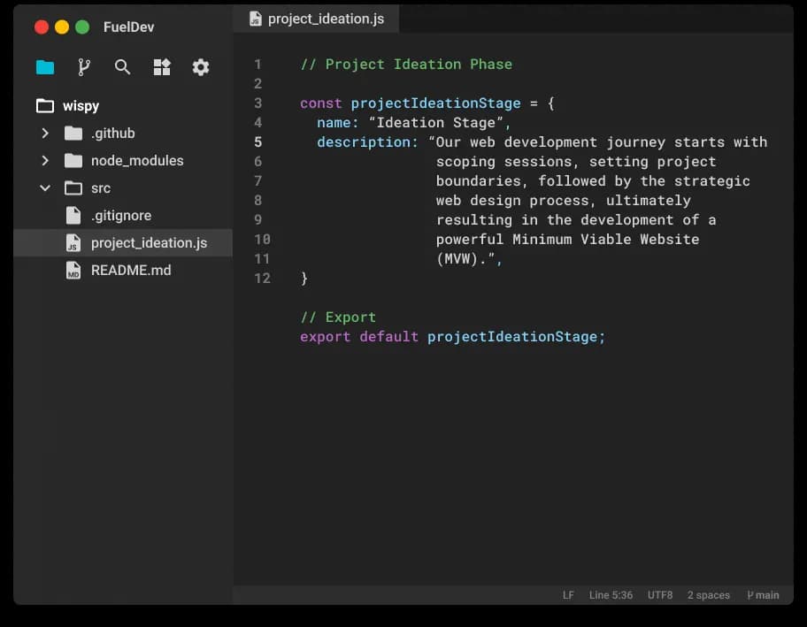The width and height of the screenshot is (807, 627).
Task: Click the .gitignore file icon
Action: 73,216
